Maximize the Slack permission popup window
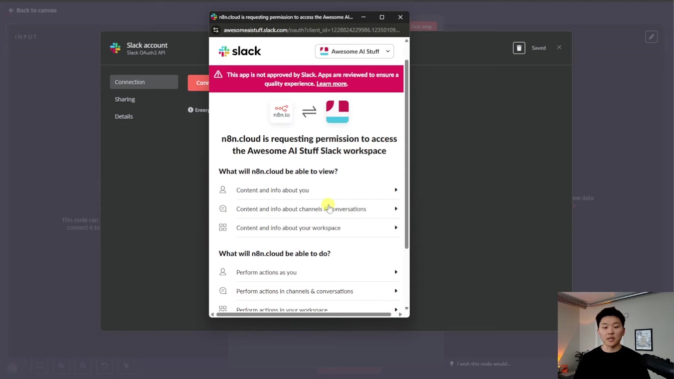Image resolution: width=674 pixels, height=379 pixels. pos(382,17)
